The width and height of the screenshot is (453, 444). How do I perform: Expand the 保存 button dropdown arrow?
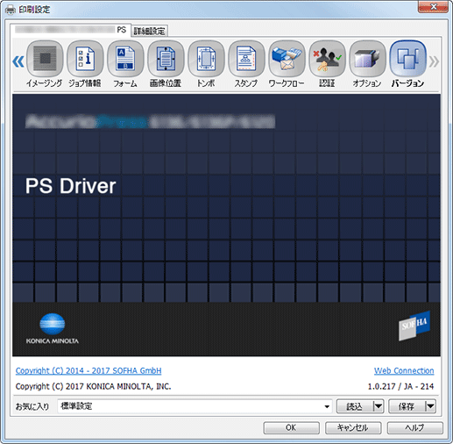pos(430,406)
